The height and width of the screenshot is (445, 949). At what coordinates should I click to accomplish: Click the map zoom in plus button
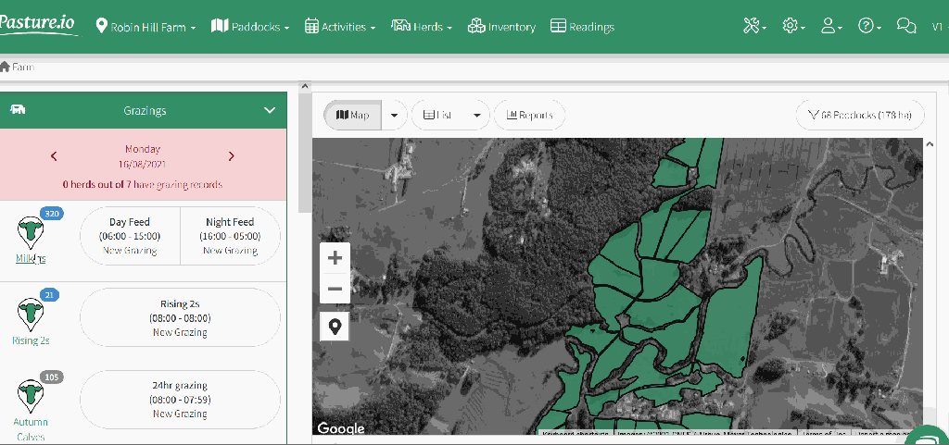coord(335,258)
